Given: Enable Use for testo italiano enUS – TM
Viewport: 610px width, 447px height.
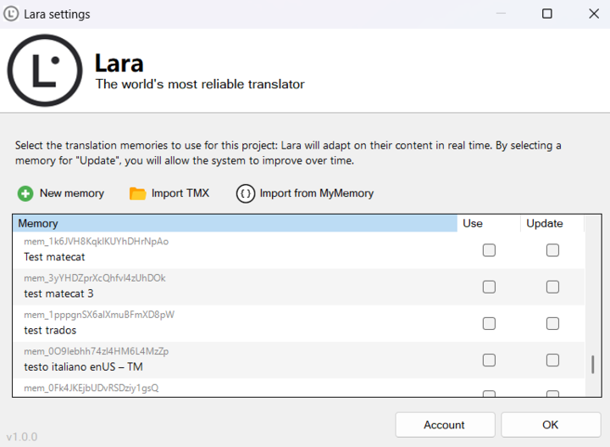Looking at the screenshot, I should click(489, 360).
